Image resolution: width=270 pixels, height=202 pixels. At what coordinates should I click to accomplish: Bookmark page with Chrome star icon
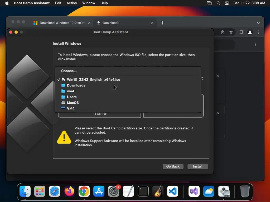click(231, 32)
